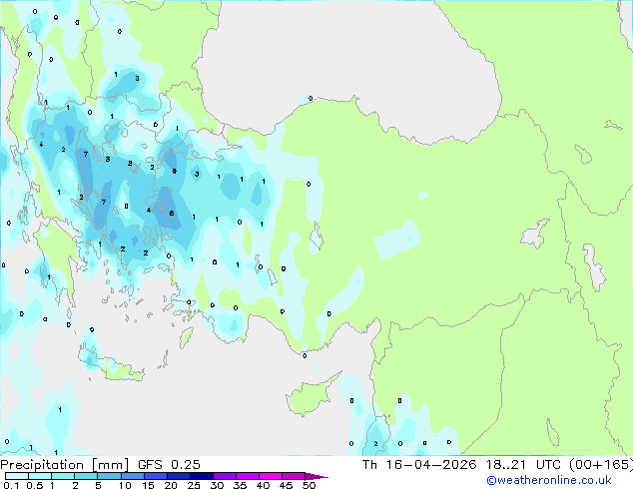Click the above-50 arrow tip of legend
The image size is (633, 489).
tap(316, 476)
